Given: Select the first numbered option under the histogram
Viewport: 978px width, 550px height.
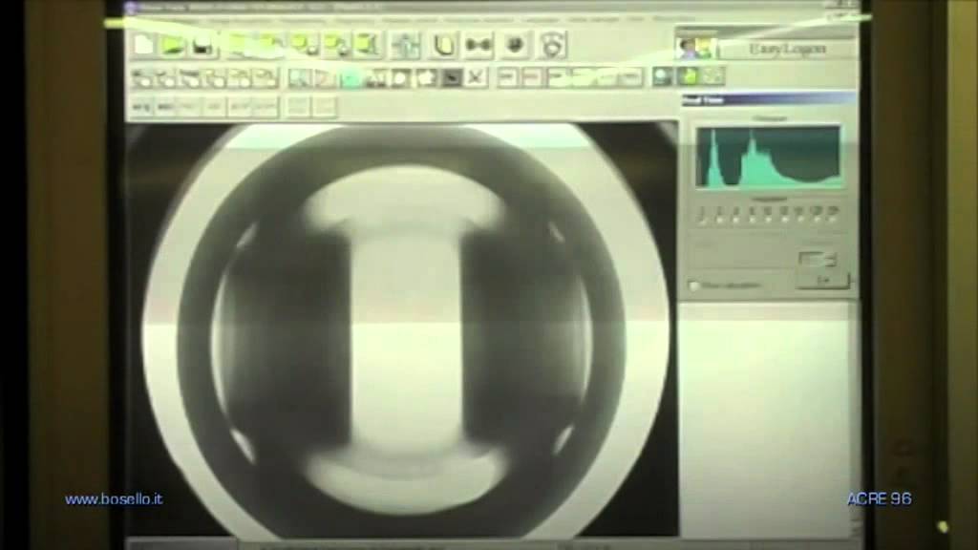Looking at the screenshot, I should (701, 215).
